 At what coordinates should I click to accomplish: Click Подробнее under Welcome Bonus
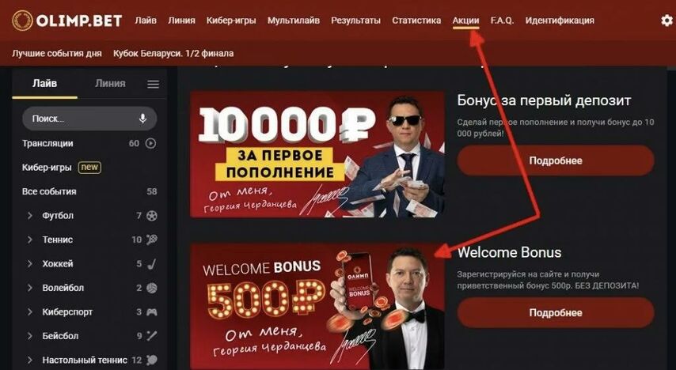tap(556, 313)
